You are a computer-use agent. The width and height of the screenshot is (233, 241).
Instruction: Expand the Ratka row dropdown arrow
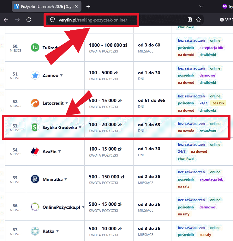(57, 231)
